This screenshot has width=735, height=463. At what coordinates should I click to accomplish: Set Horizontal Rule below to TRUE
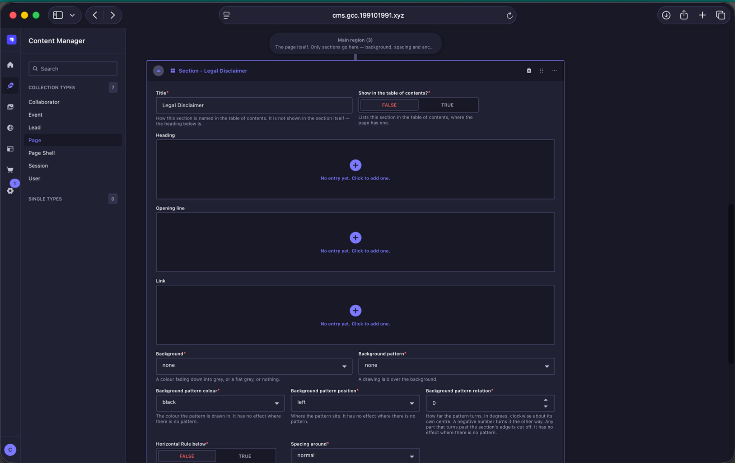(x=245, y=456)
